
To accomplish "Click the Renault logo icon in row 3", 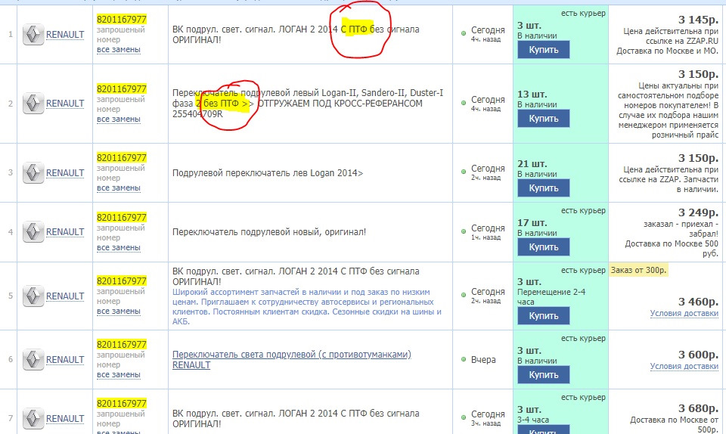I will tap(33, 172).
